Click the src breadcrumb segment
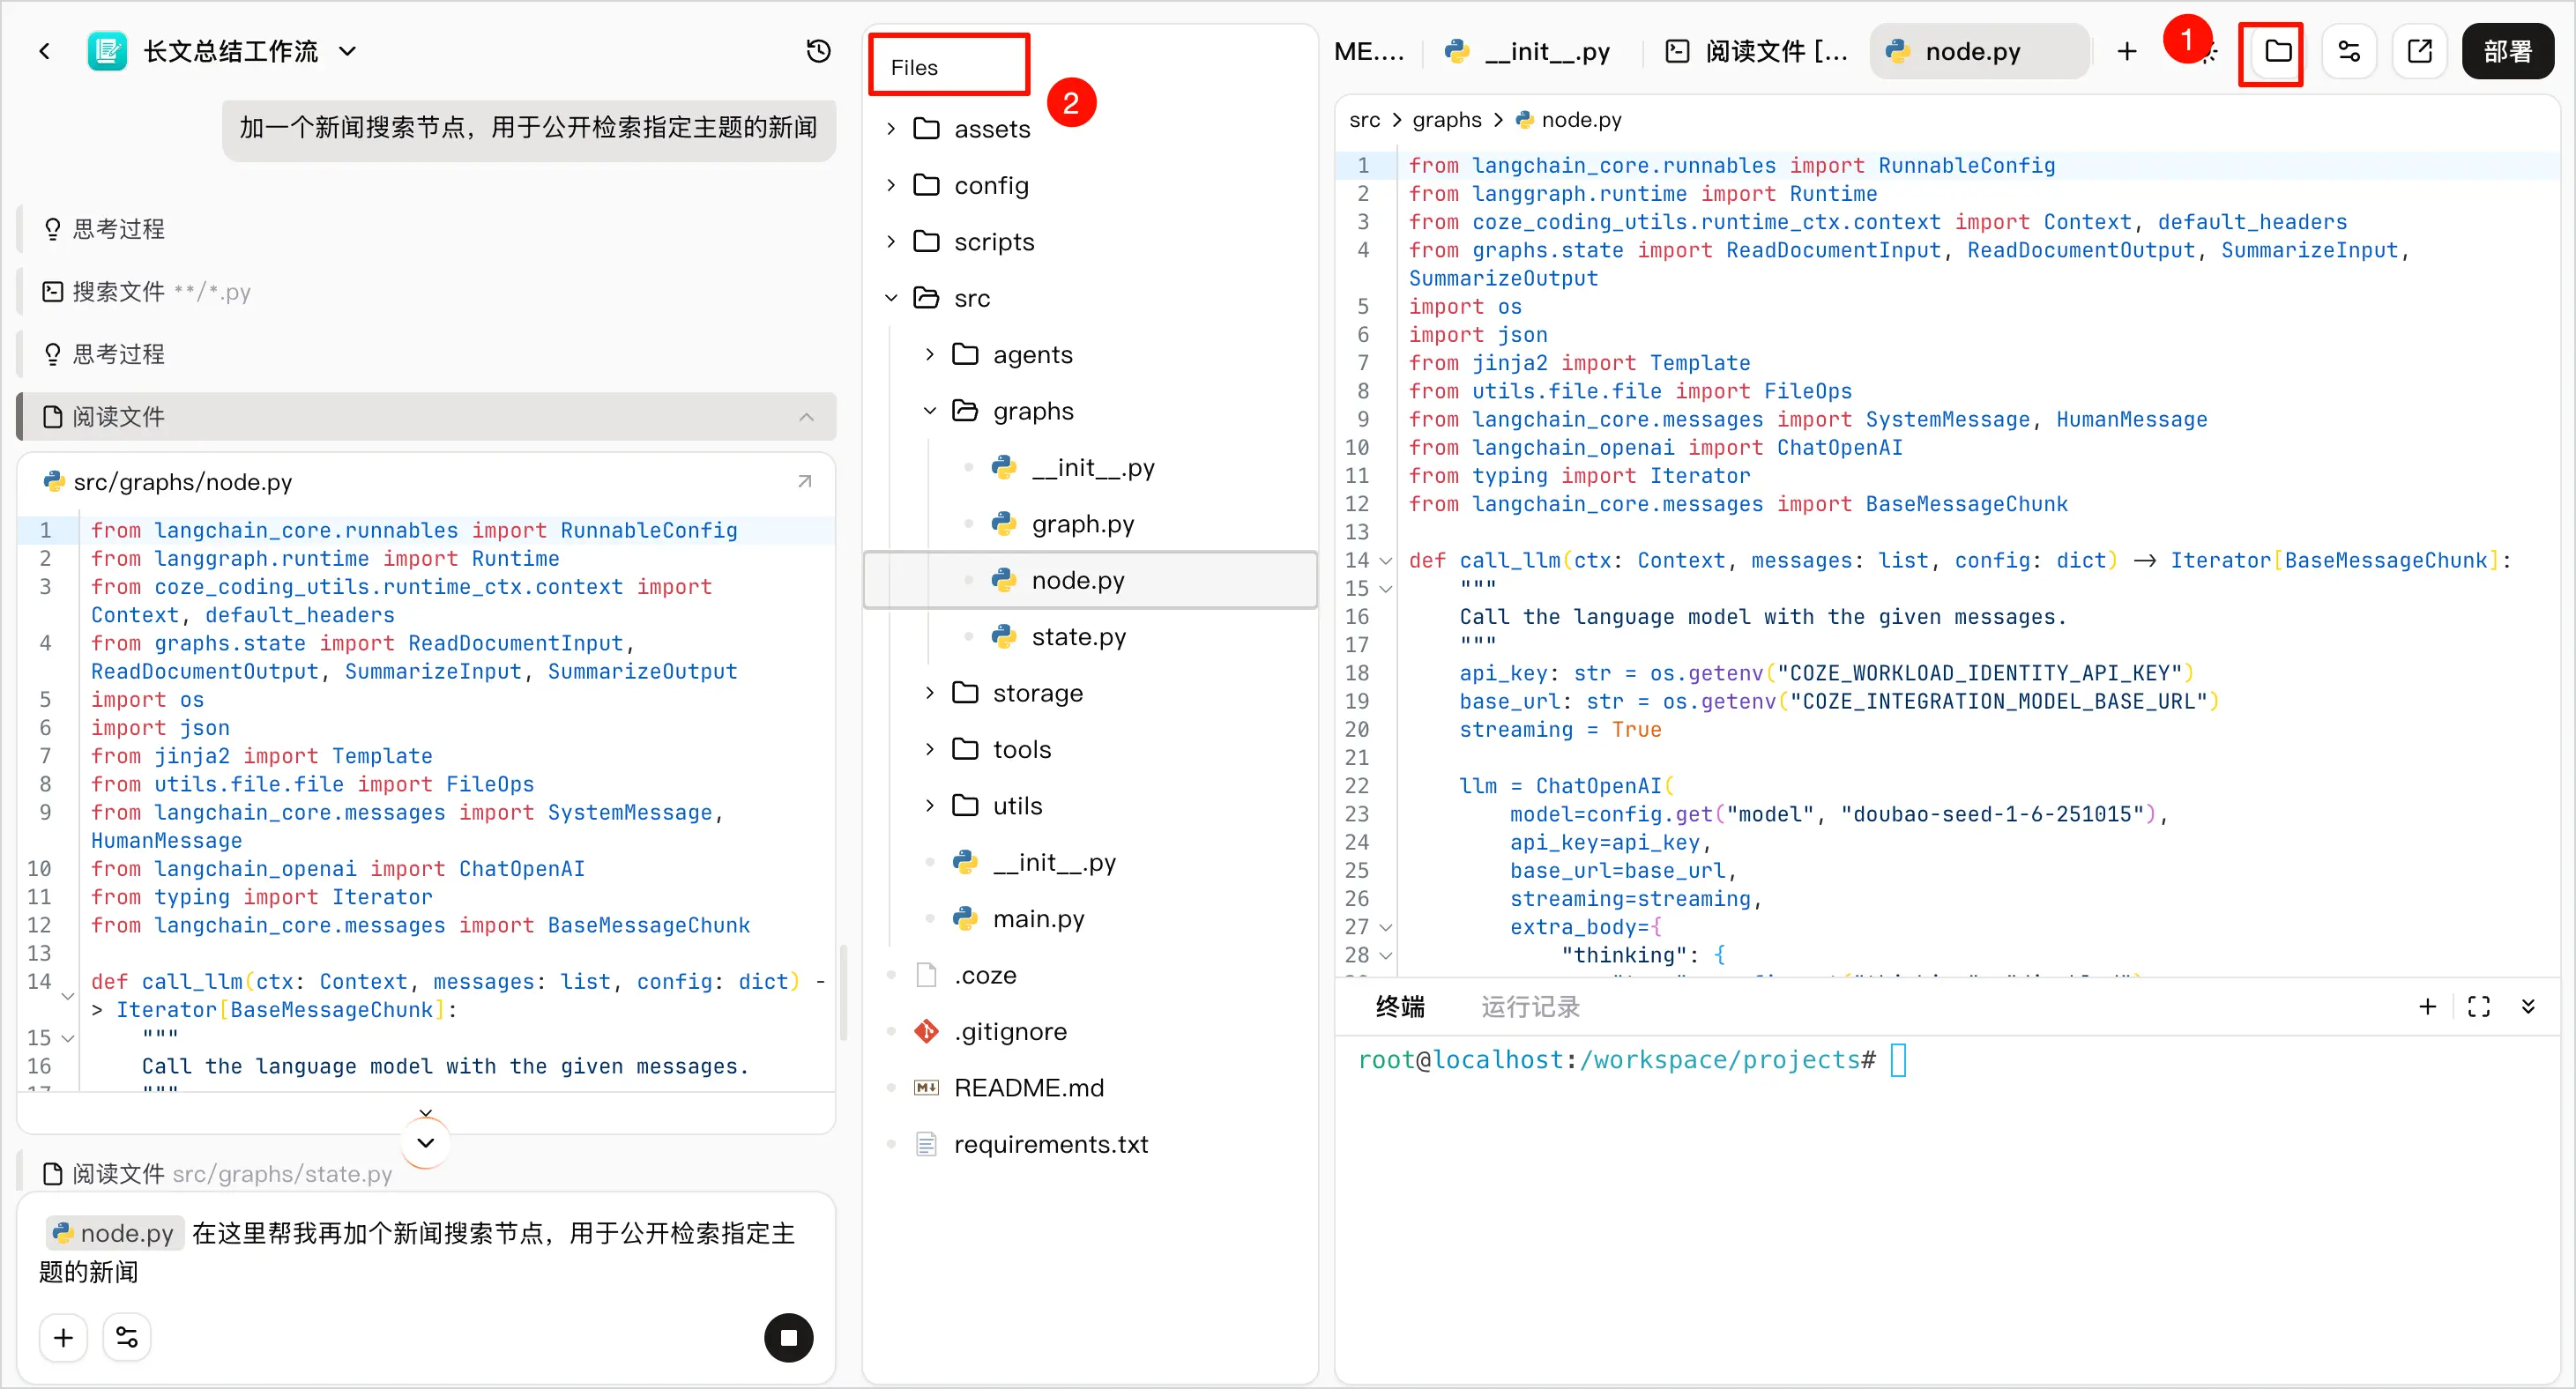2576x1389 pixels. point(1365,120)
